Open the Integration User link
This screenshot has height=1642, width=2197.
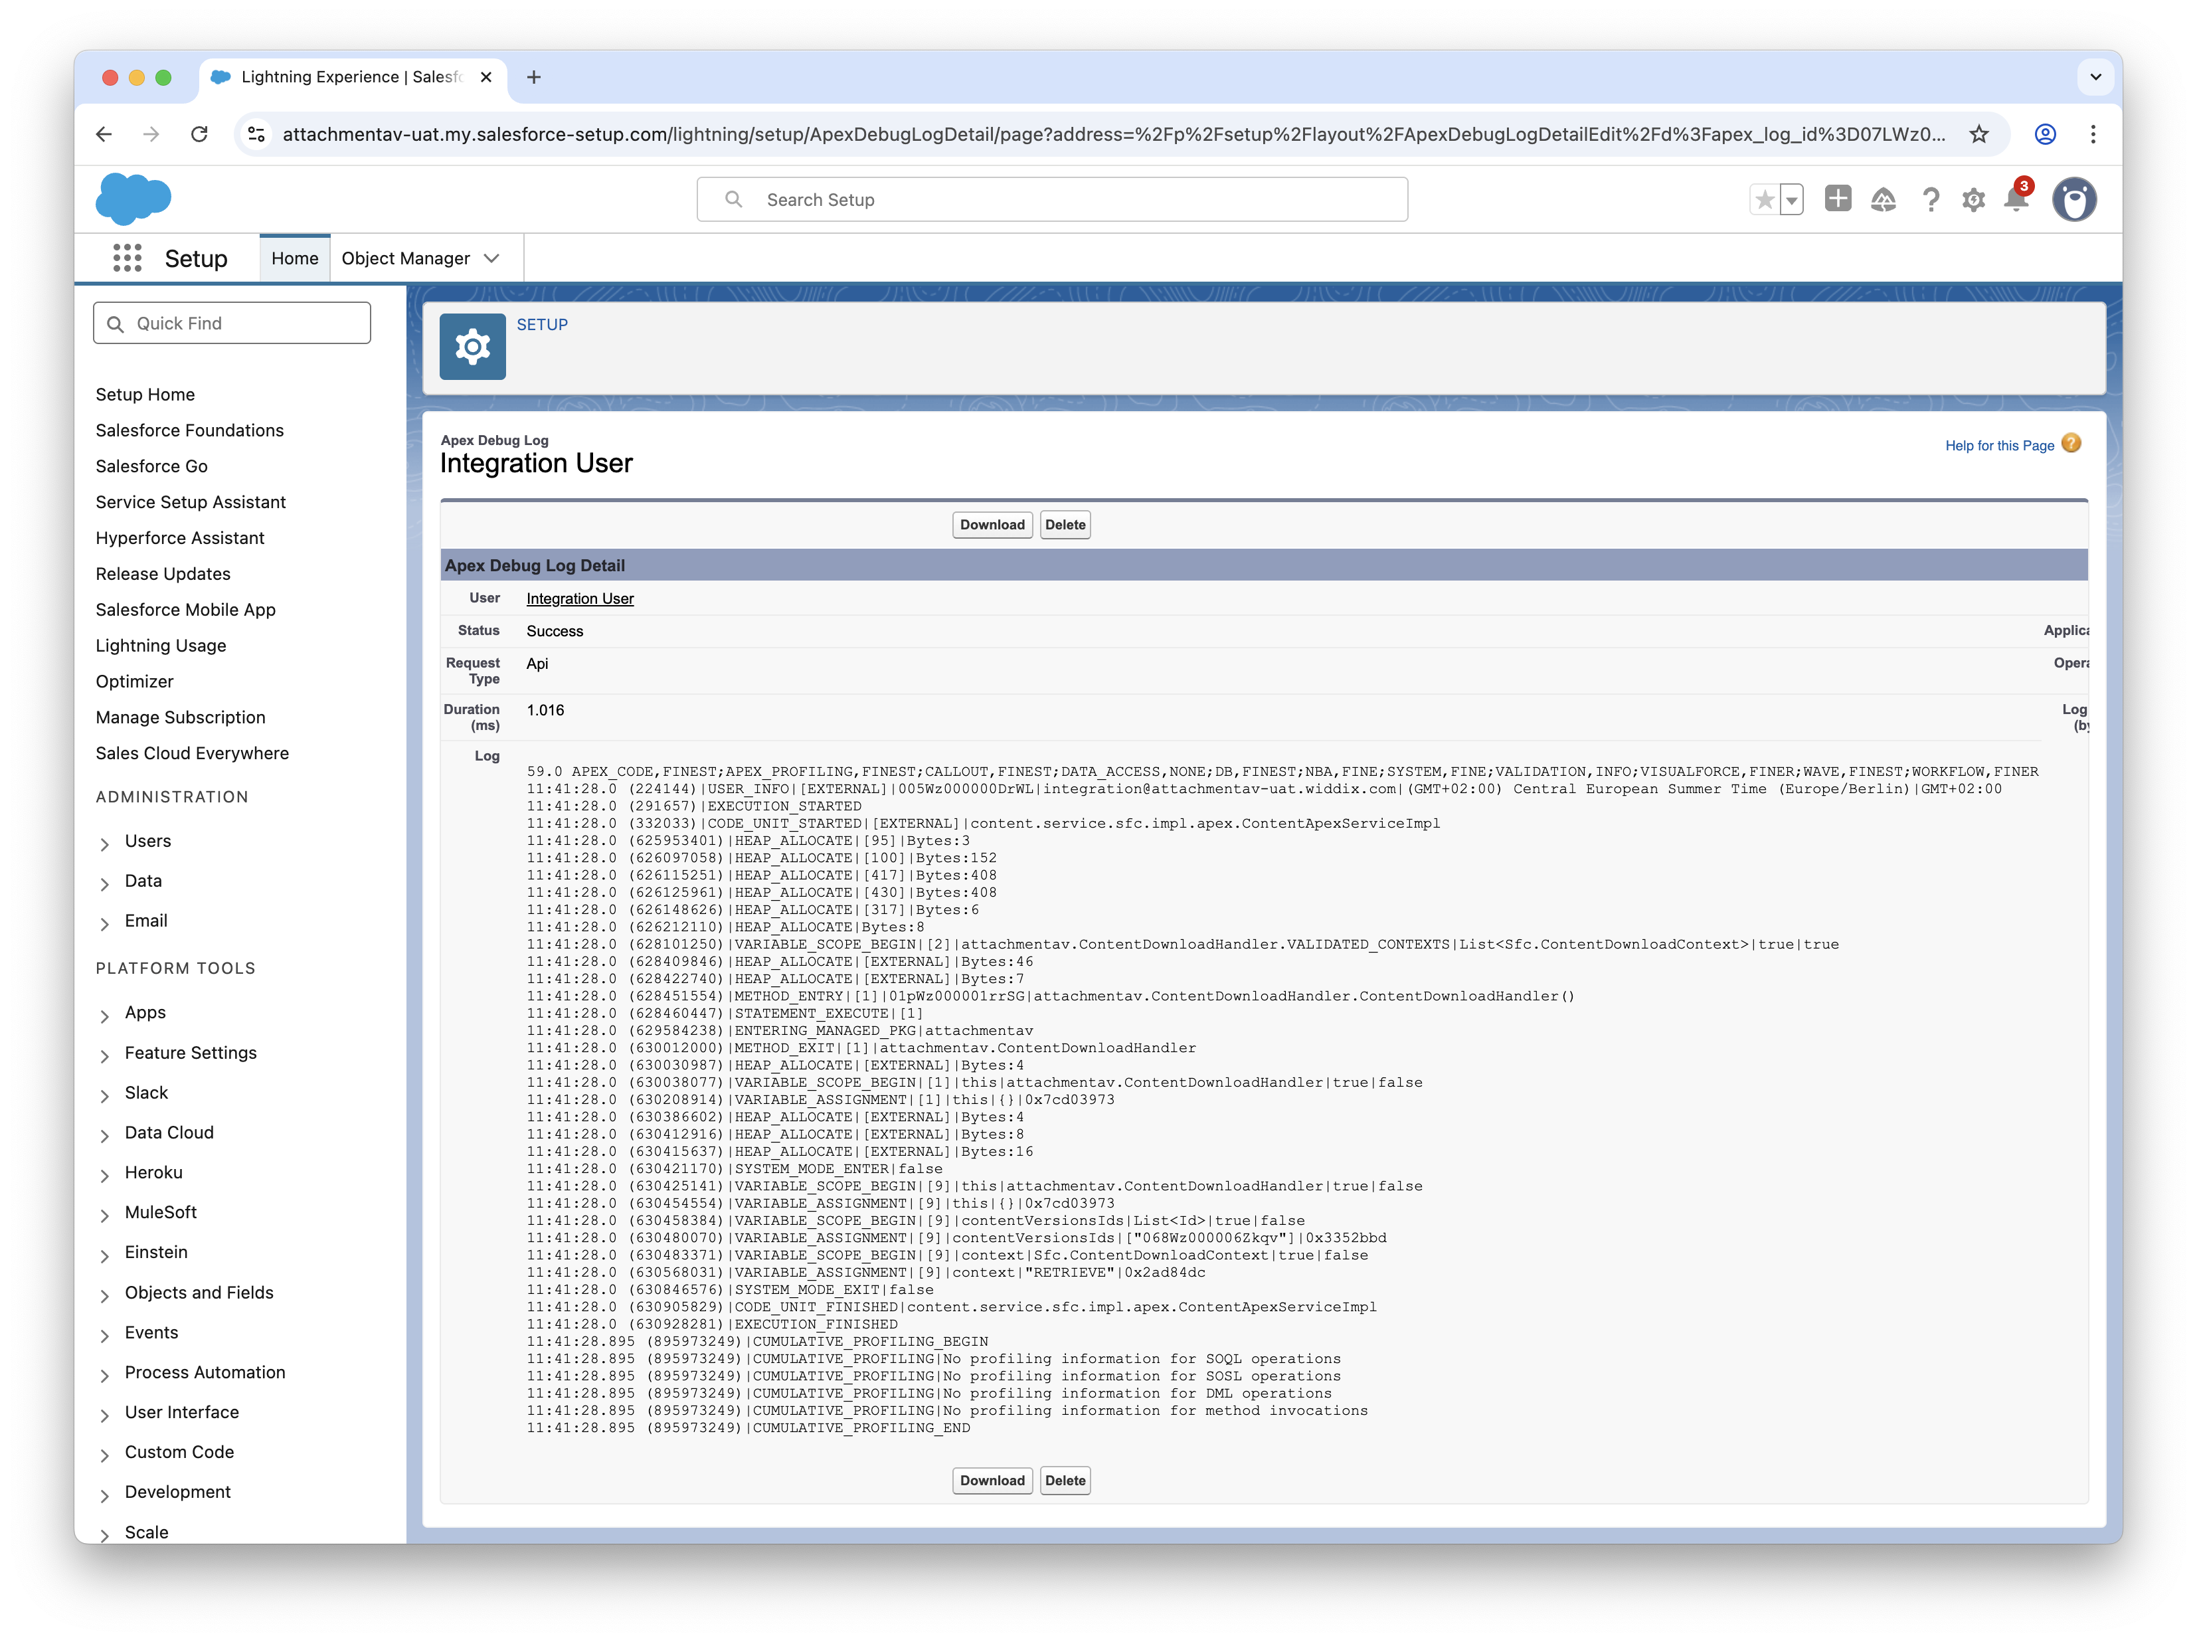pyautogui.click(x=579, y=598)
